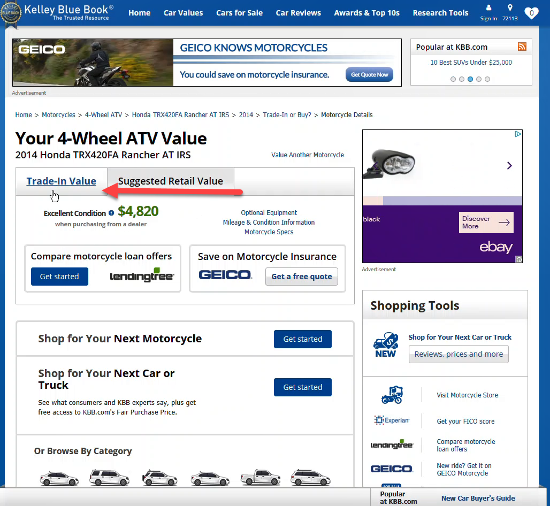Switch to the Trade-In Value tab
The height and width of the screenshot is (506, 550).
(62, 181)
